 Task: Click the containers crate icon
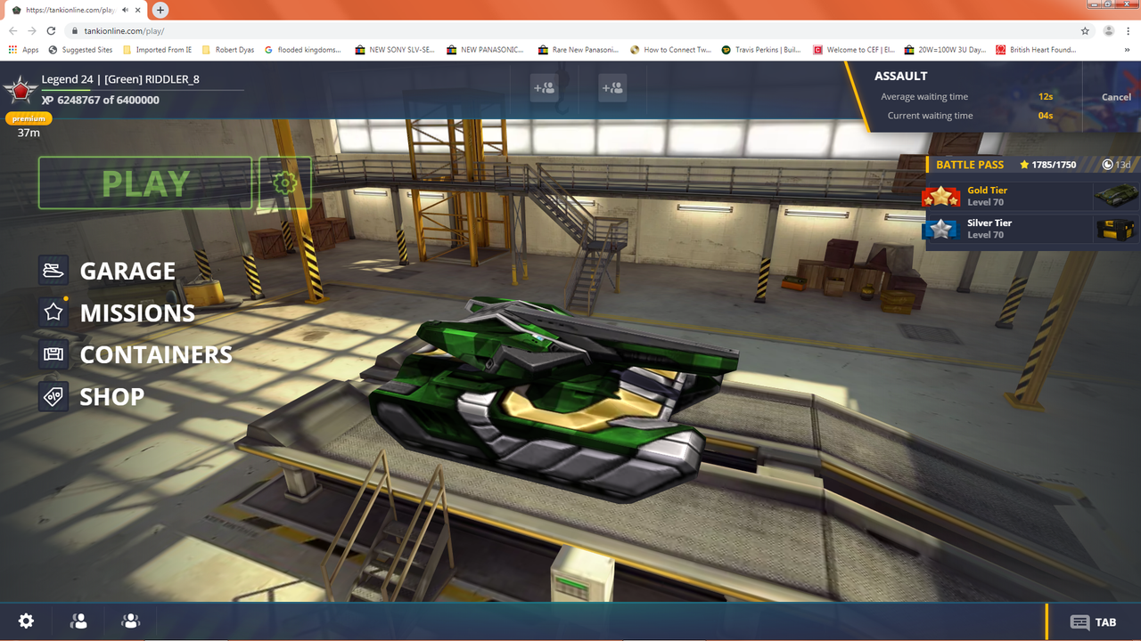point(53,353)
